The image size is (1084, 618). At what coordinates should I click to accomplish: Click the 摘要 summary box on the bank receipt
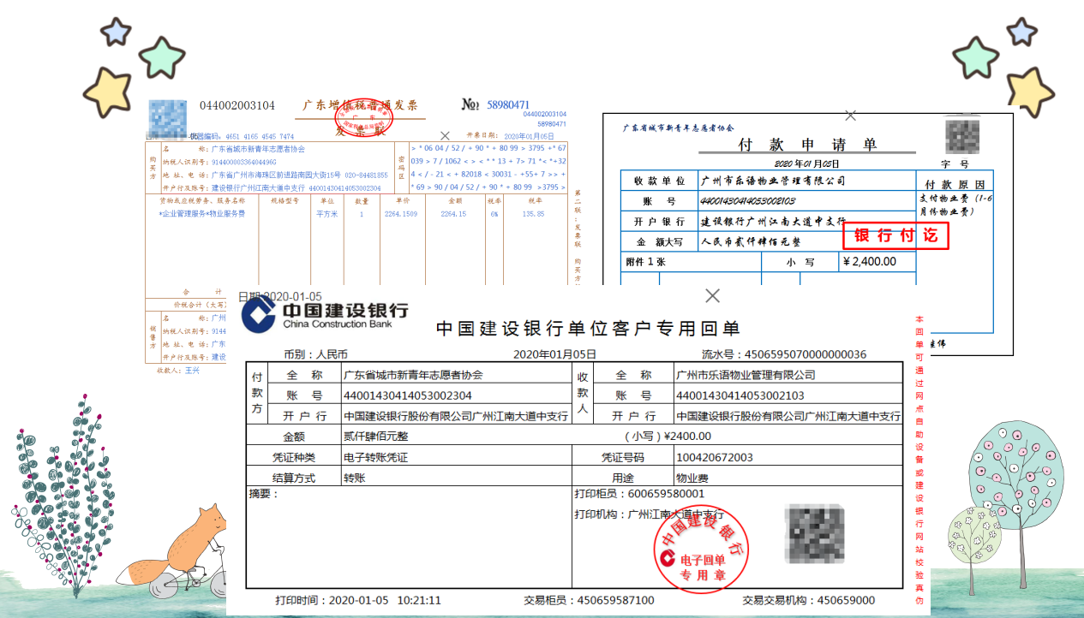pyautogui.click(x=409, y=537)
